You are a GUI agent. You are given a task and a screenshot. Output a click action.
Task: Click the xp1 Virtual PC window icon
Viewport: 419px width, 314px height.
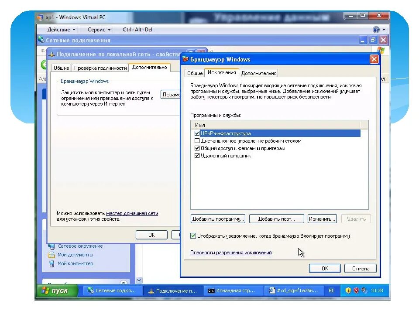pos(40,17)
